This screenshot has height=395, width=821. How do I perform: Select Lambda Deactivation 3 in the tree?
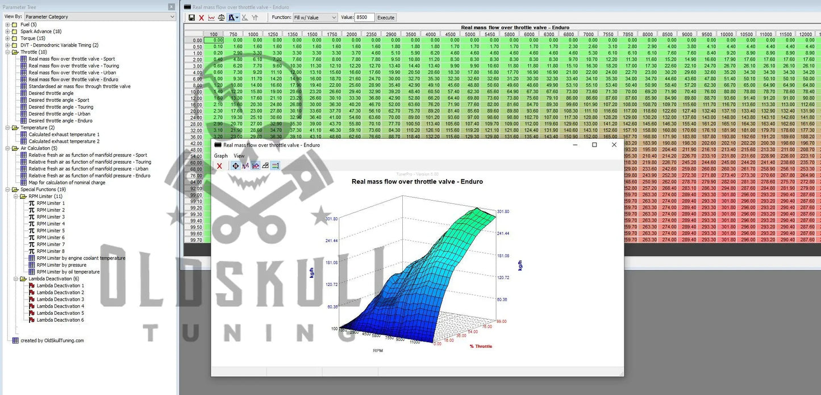pyautogui.click(x=60, y=300)
